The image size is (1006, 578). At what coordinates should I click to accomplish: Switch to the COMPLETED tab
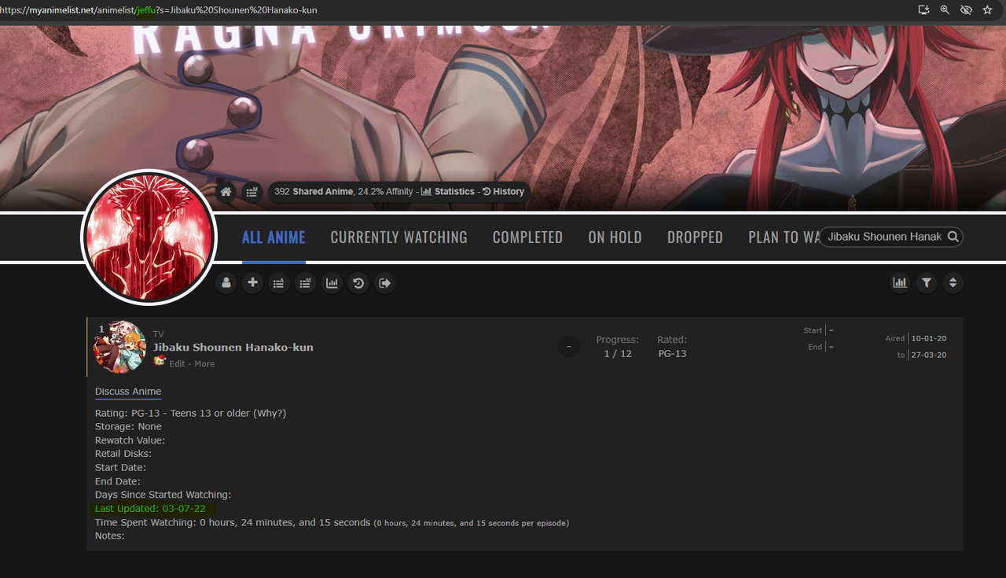click(x=527, y=237)
